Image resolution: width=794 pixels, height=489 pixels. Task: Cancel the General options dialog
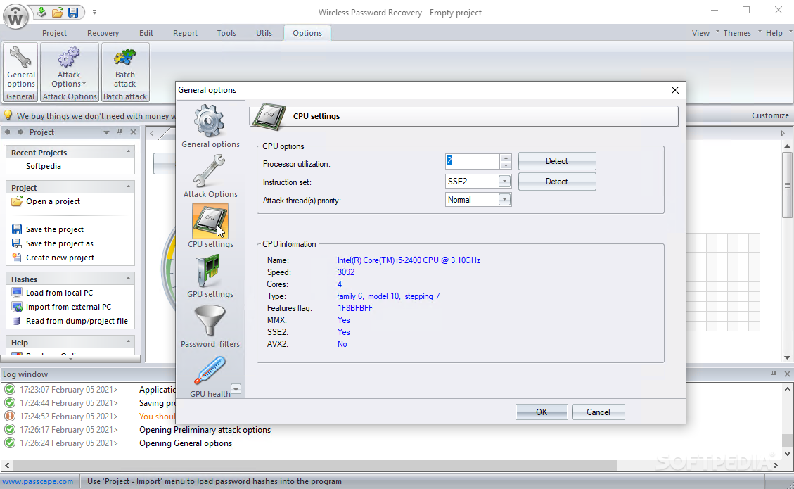[598, 412]
